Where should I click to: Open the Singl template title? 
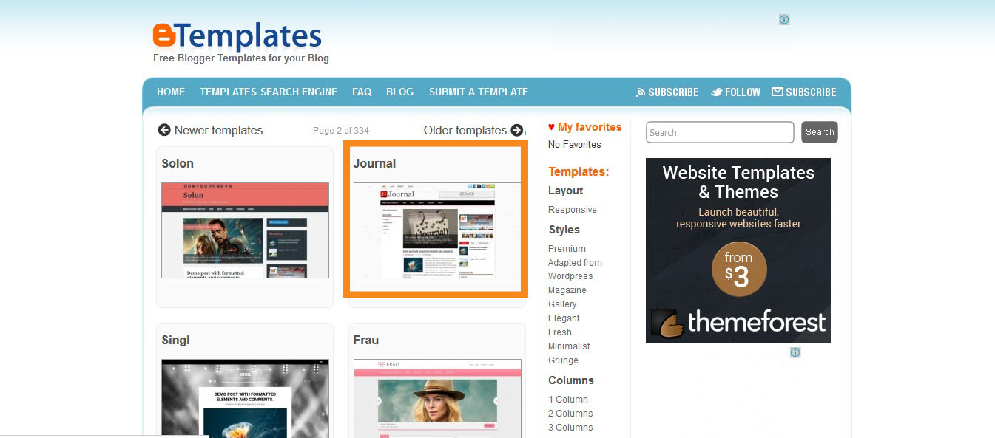[176, 340]
